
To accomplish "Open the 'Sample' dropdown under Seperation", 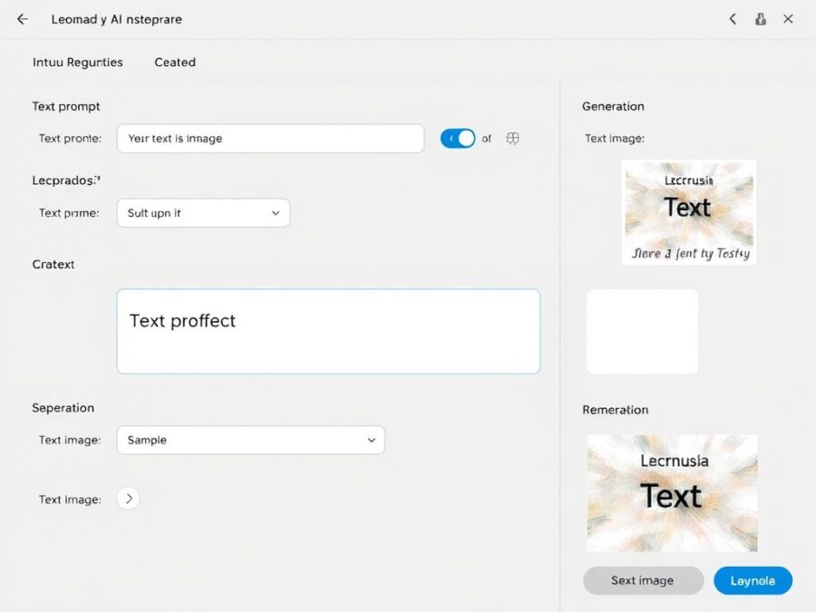I will click(250, 440).
